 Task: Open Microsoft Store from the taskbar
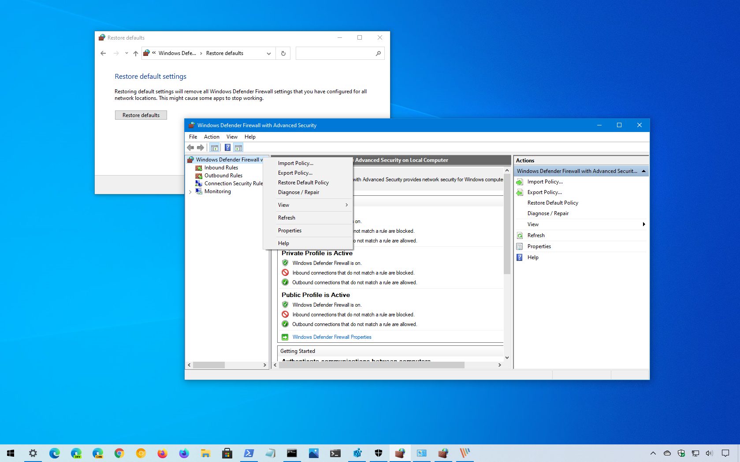coord(227,453)
